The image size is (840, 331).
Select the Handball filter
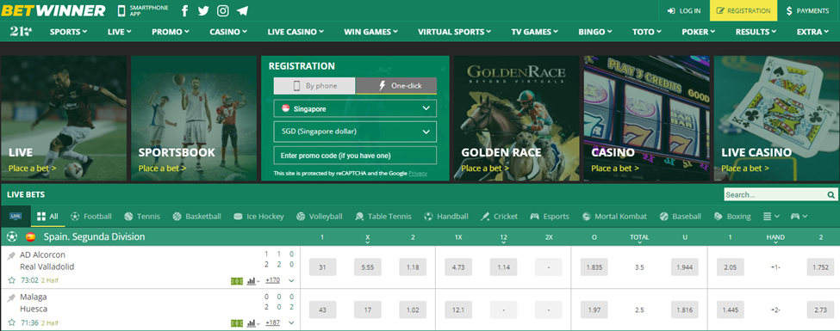coord(446,217)
